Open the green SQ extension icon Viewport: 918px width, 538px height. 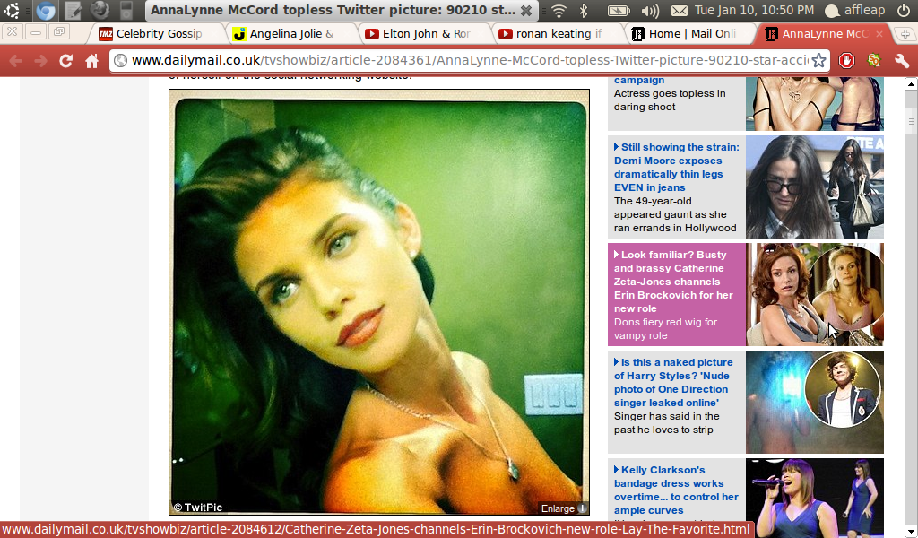873,60
